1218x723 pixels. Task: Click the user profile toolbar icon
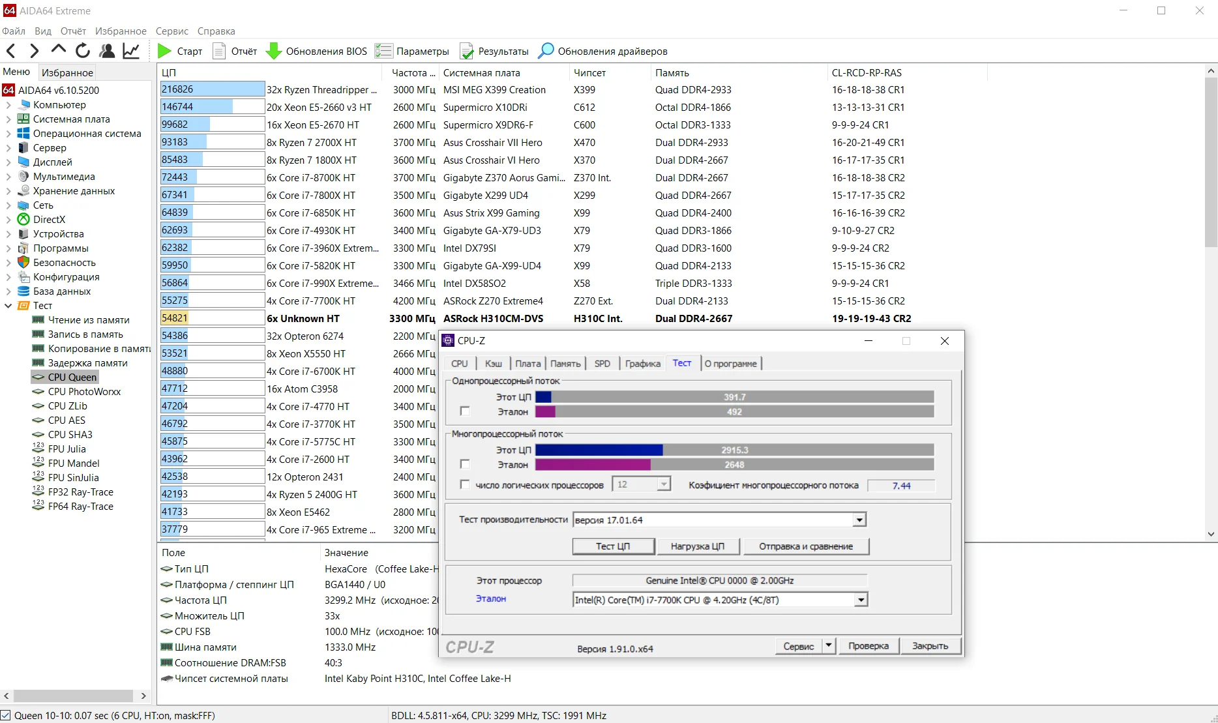coord(107,50)
